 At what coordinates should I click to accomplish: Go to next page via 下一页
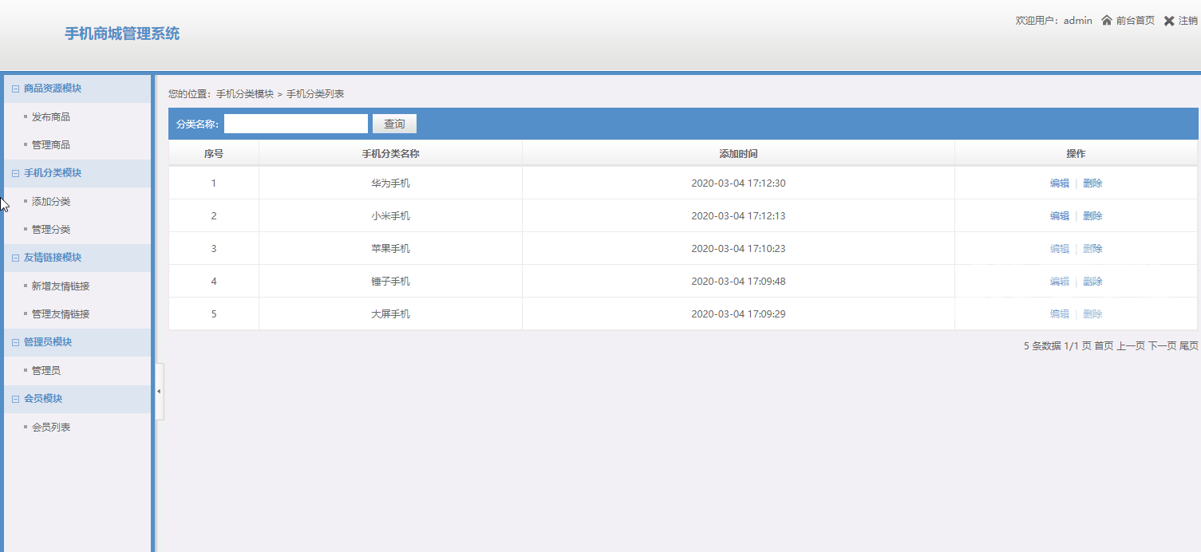1162,346
